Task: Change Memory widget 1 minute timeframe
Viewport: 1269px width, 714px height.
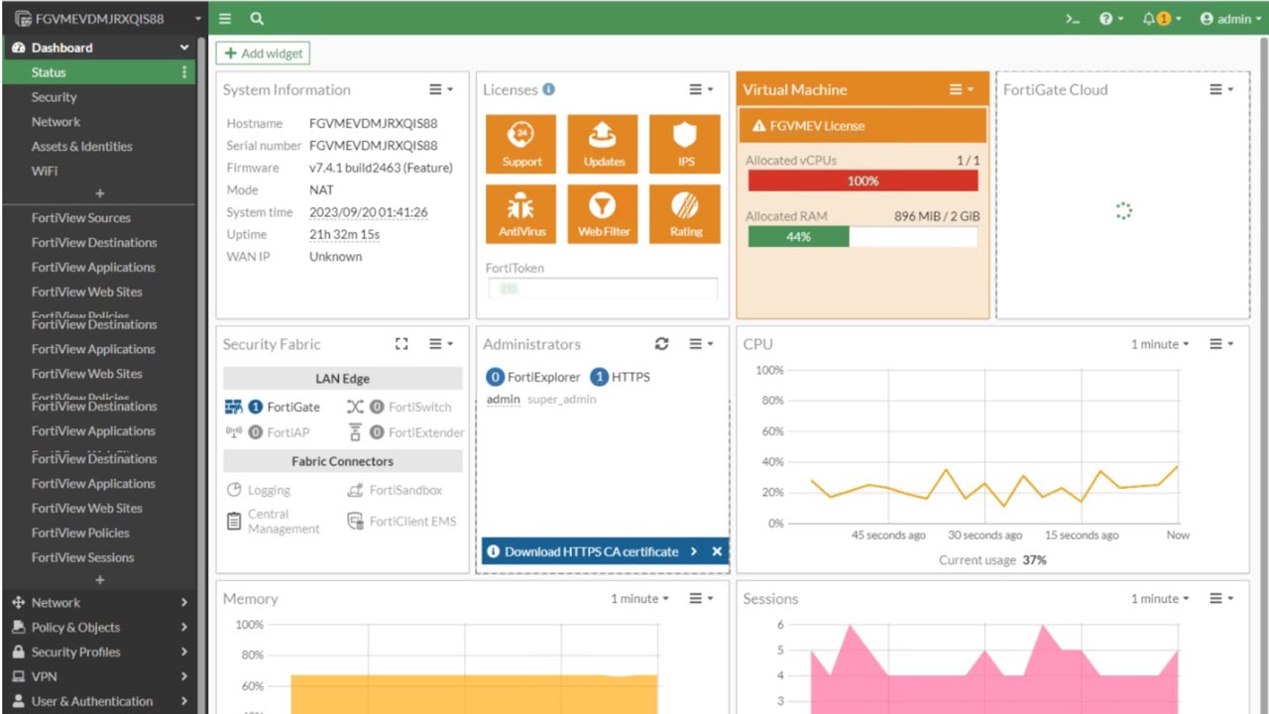Action: 639,599
